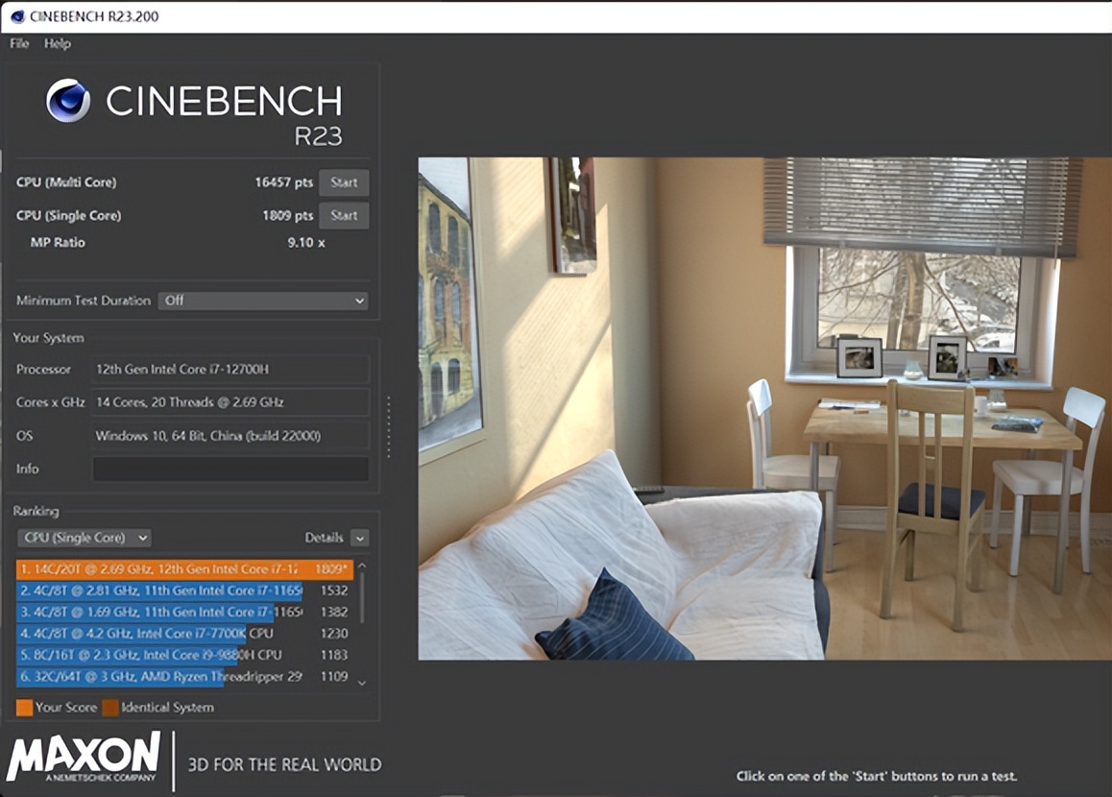
Task: Click the MAXON logo
Action: (x=84, y=758)
